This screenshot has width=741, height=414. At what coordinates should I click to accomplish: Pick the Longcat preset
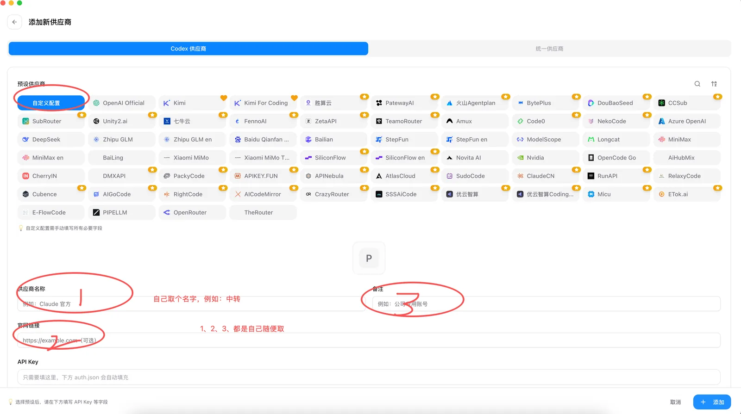616,140
